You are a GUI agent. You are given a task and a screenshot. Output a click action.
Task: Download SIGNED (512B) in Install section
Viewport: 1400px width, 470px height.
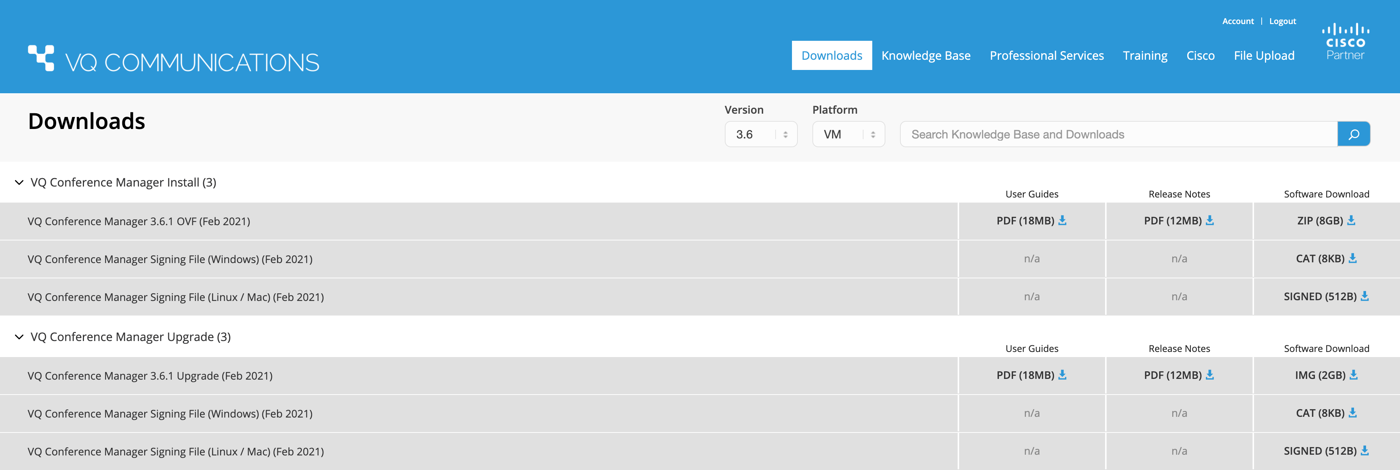point(1326,297)
